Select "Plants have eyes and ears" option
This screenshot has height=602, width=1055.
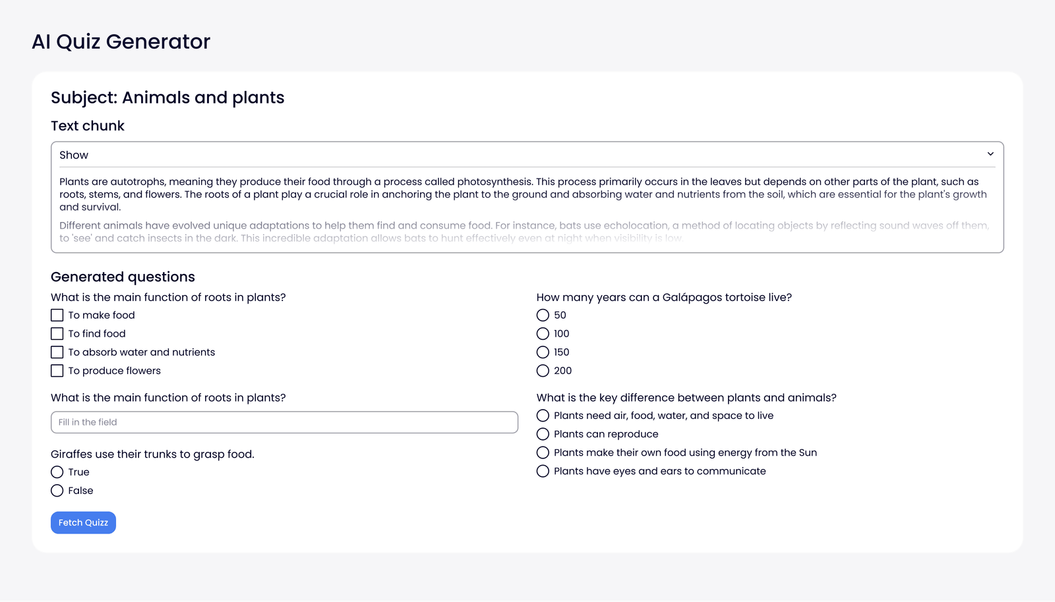pos(543,471)
